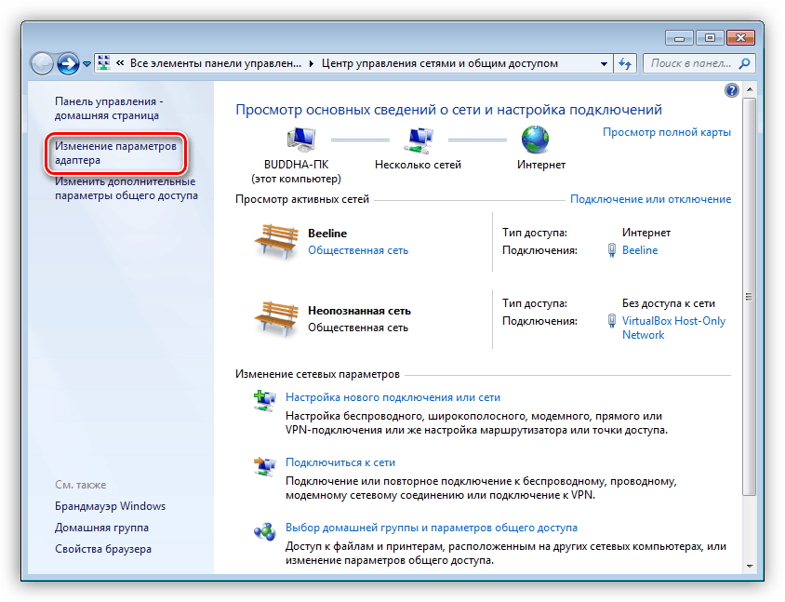Click the 'Неопознанная сеть' network name
This screenshot has width=785, height=602.
pyautogui.click(x=359, y=311)
